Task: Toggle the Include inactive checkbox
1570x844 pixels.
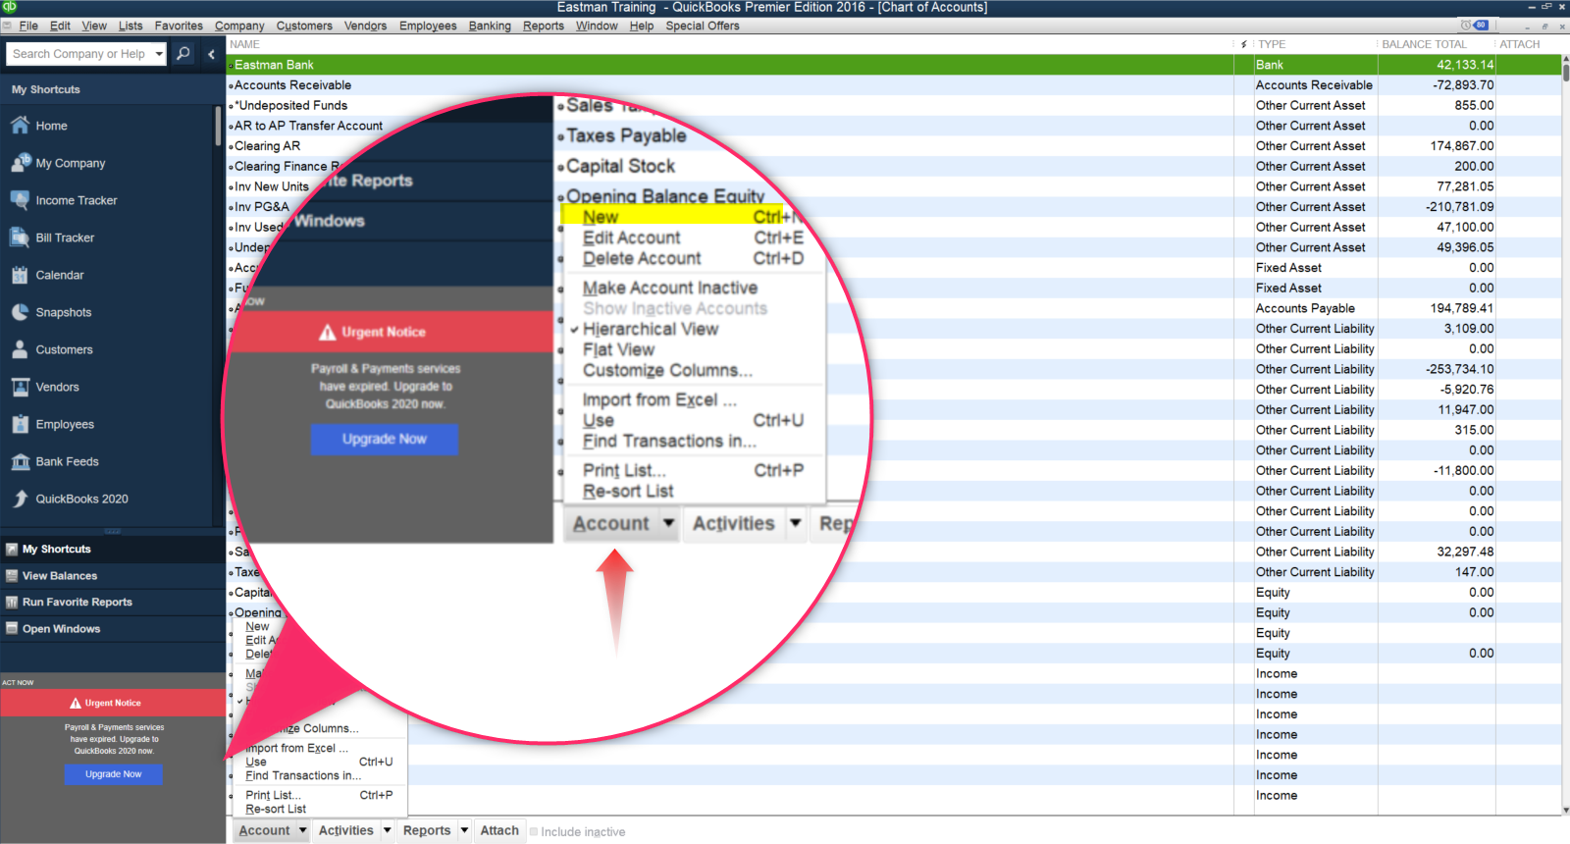Action: [534, 831]
